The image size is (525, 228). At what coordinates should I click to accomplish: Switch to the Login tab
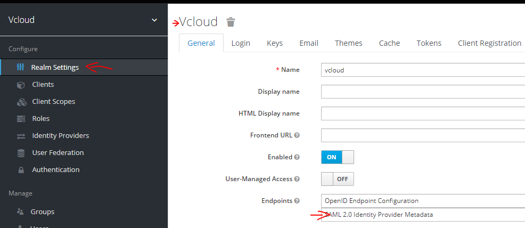pos(241,43)
